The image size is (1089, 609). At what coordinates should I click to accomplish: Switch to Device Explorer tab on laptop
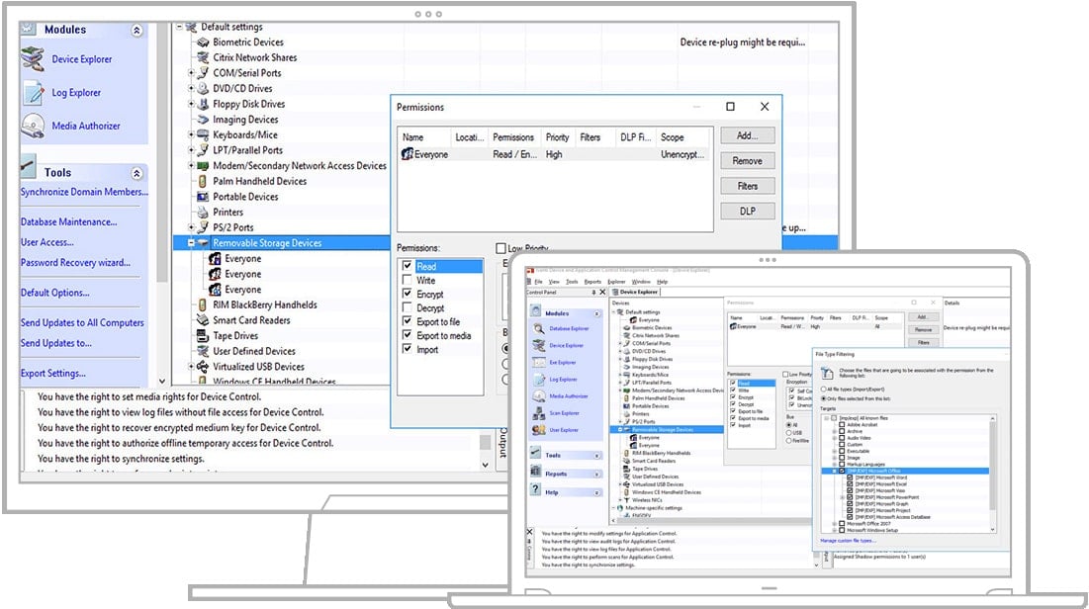point(635,293)
